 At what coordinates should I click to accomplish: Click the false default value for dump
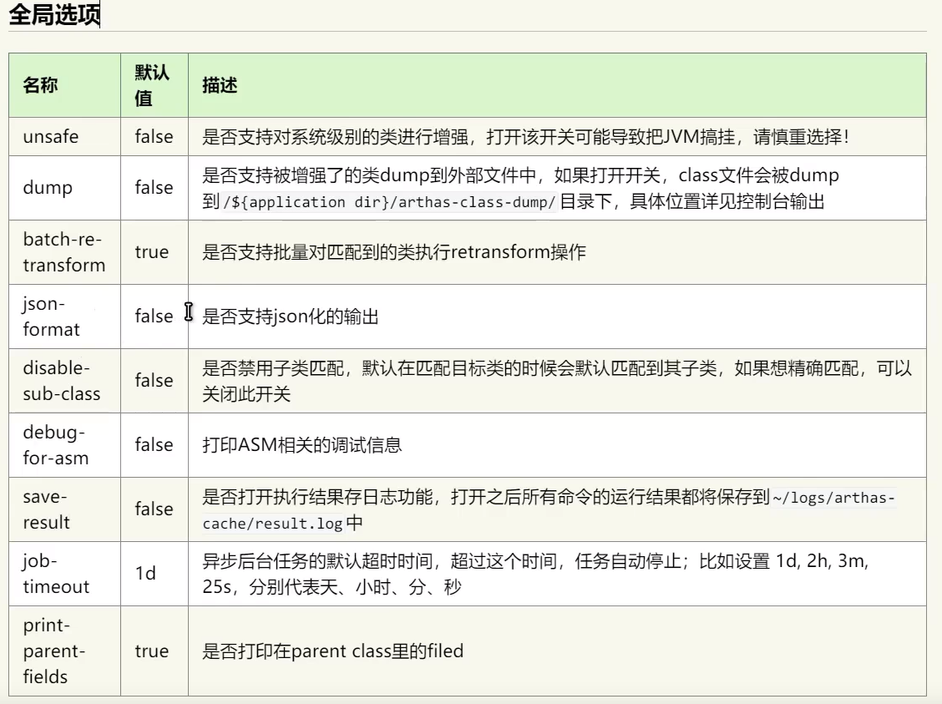[x=154, y=188]
